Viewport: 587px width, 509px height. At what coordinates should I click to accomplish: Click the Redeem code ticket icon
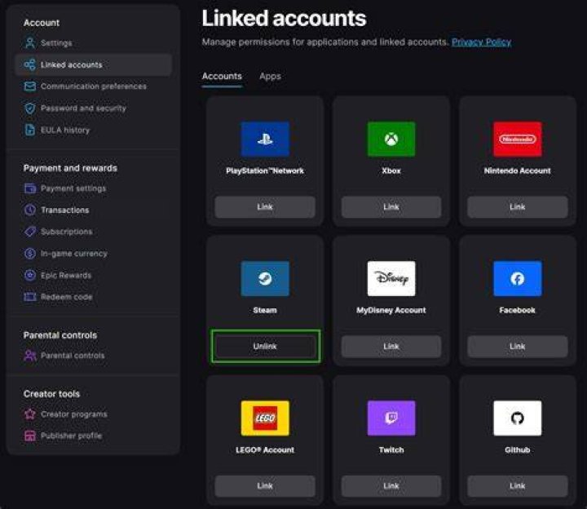coord(30,297)
